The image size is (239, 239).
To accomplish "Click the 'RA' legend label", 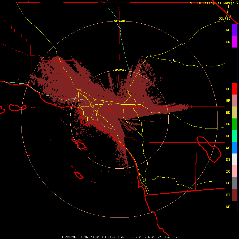I will pyautogui.click(x=228, y=136).
